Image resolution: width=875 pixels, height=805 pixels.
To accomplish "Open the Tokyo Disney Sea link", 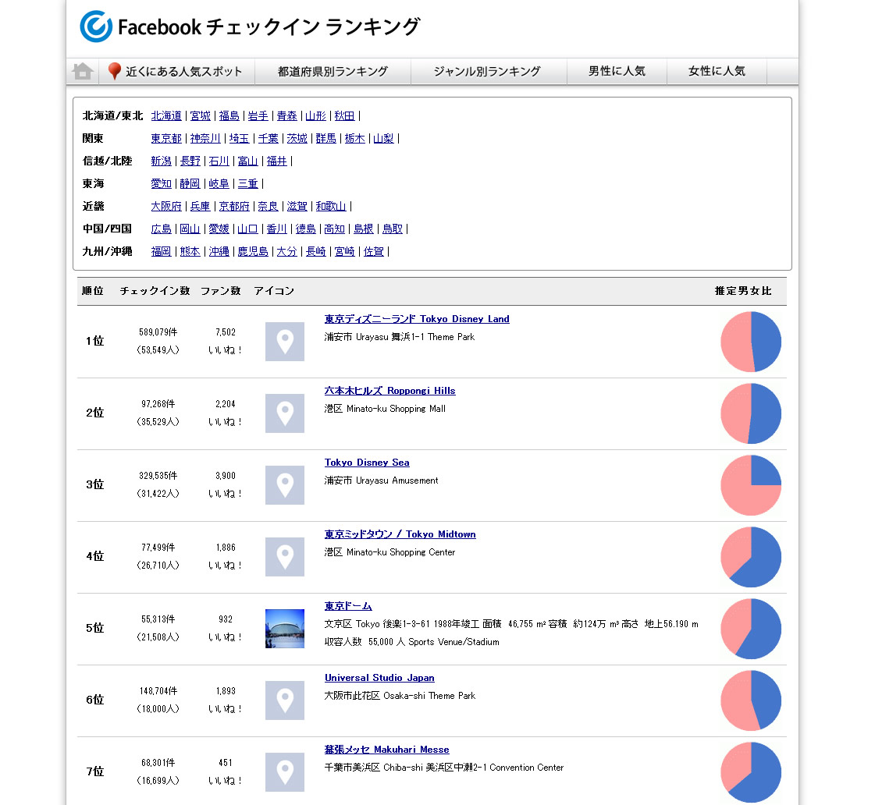I will (367, 463).
